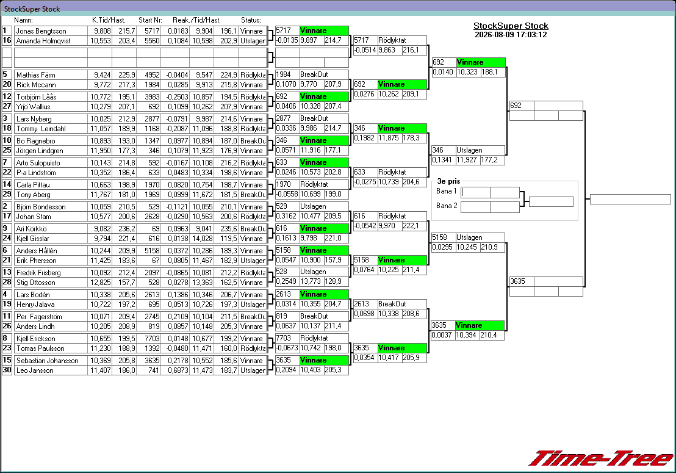The image size is (676, 473).
Task: Click Tony Aberg's name
Action: pyautogui.click(x=51, y=195)
